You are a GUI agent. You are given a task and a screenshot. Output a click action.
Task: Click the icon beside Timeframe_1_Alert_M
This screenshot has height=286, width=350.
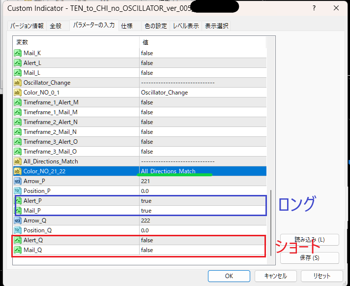(x=18, y=102)
